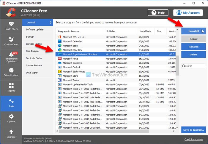Click the Microsoft Outlook row icon
This screenshot has height=144, width=208.
coord(60,67)
